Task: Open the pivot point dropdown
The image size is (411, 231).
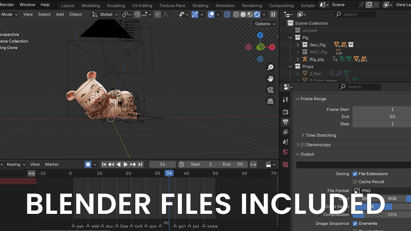Action: (126, 15)
